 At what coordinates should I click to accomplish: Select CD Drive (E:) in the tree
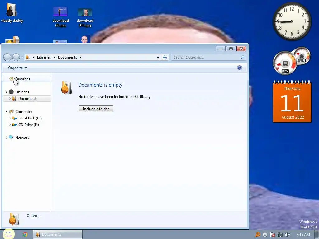tap(28, 124)
